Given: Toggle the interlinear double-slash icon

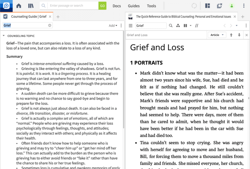Looking at the screenshot, I should point(197,26).
